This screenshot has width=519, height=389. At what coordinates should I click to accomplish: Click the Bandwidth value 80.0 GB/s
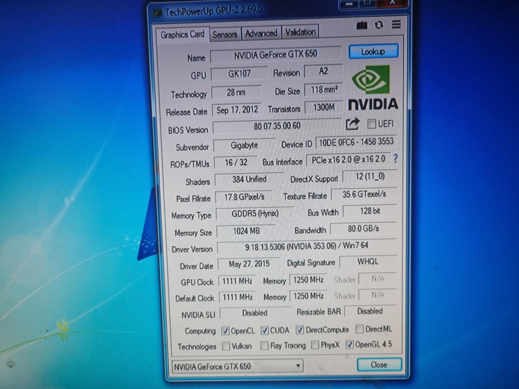(363, 229)
